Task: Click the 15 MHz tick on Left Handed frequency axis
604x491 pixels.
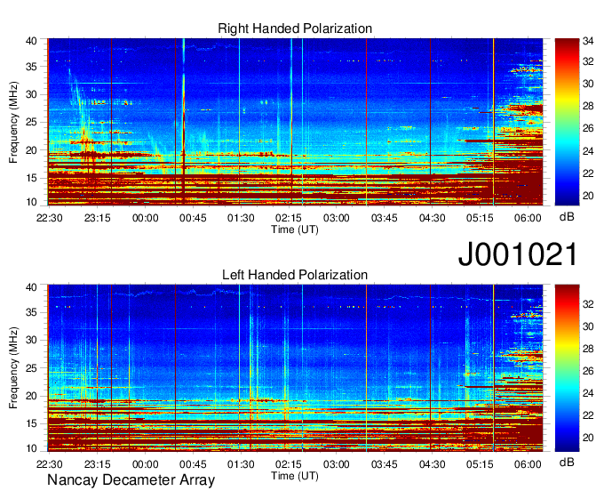Action: coord(32,424)
